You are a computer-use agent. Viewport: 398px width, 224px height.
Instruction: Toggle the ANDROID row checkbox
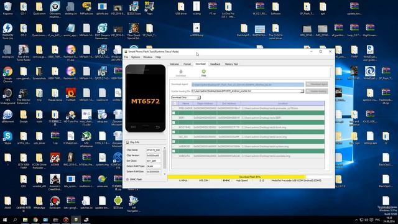pos(174,147)
